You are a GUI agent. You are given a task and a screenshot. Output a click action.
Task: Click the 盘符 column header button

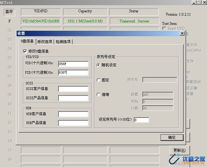9,12
